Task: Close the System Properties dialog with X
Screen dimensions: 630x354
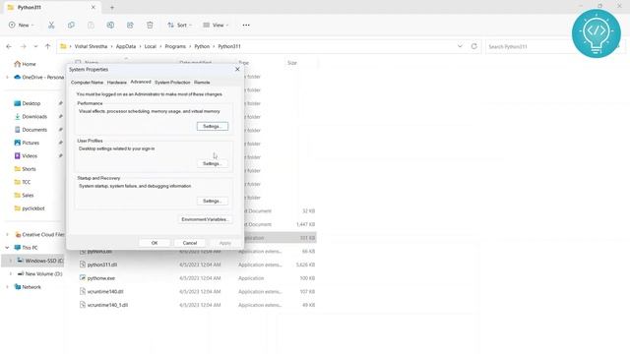Action: pos(237,69)
